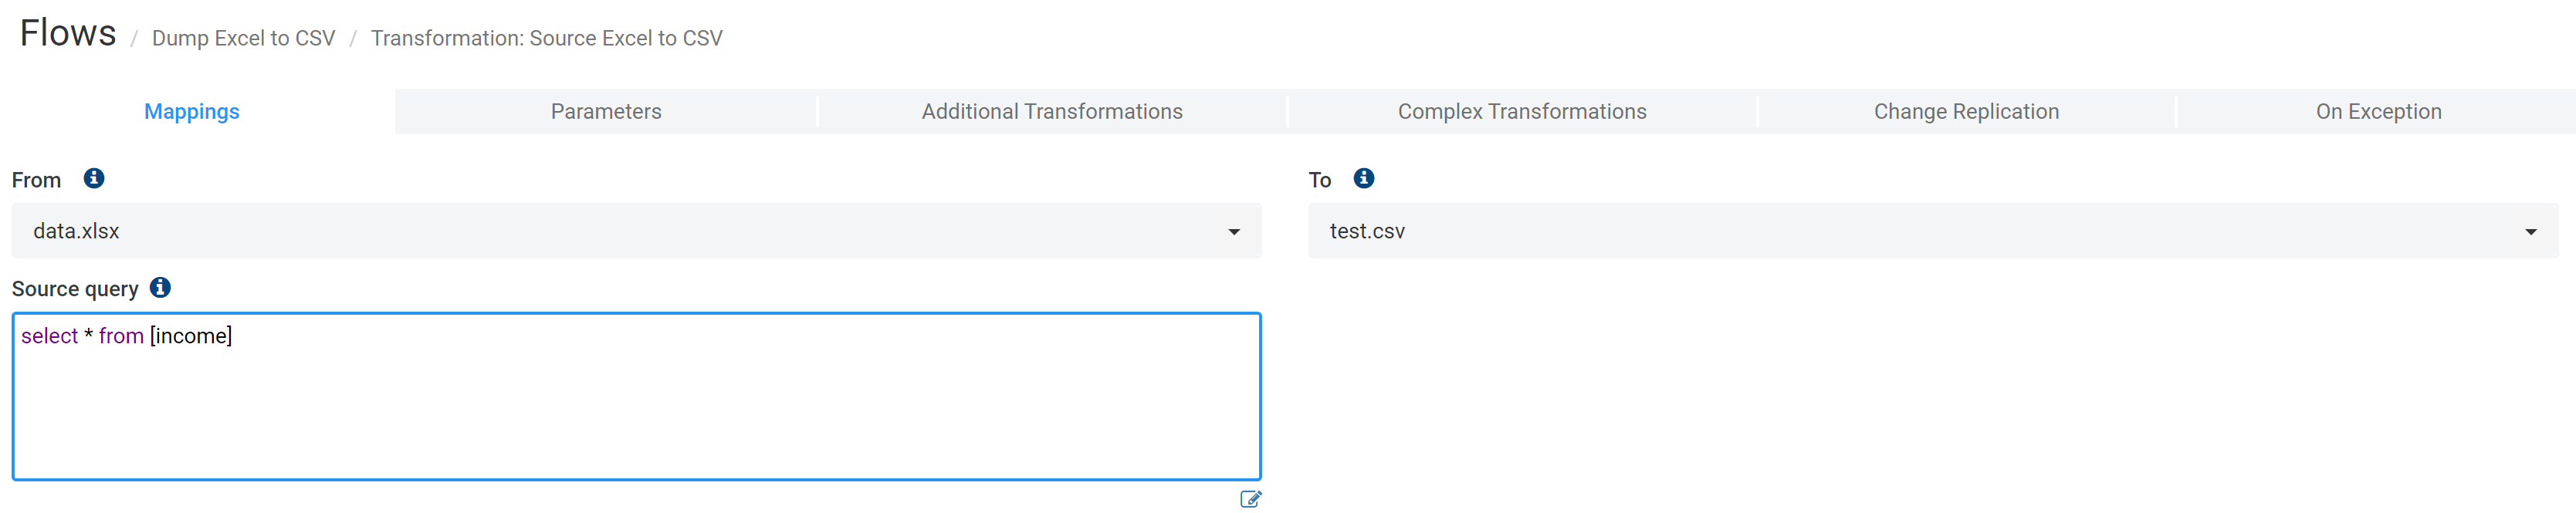
Task: Open the Parameters tab
Action: pyautogui.click(x=606, y=111)
